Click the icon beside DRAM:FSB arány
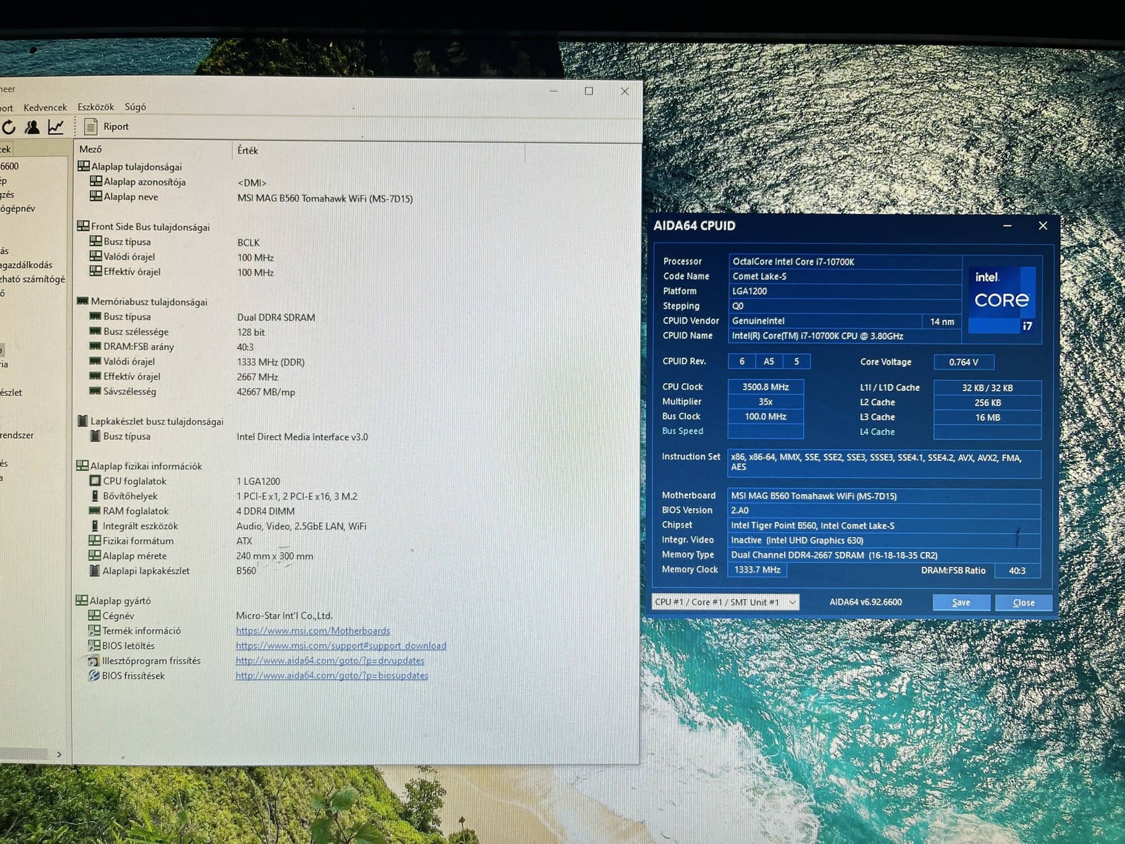1125x844 pixels. pyautogui.click(x=96, y=346)
